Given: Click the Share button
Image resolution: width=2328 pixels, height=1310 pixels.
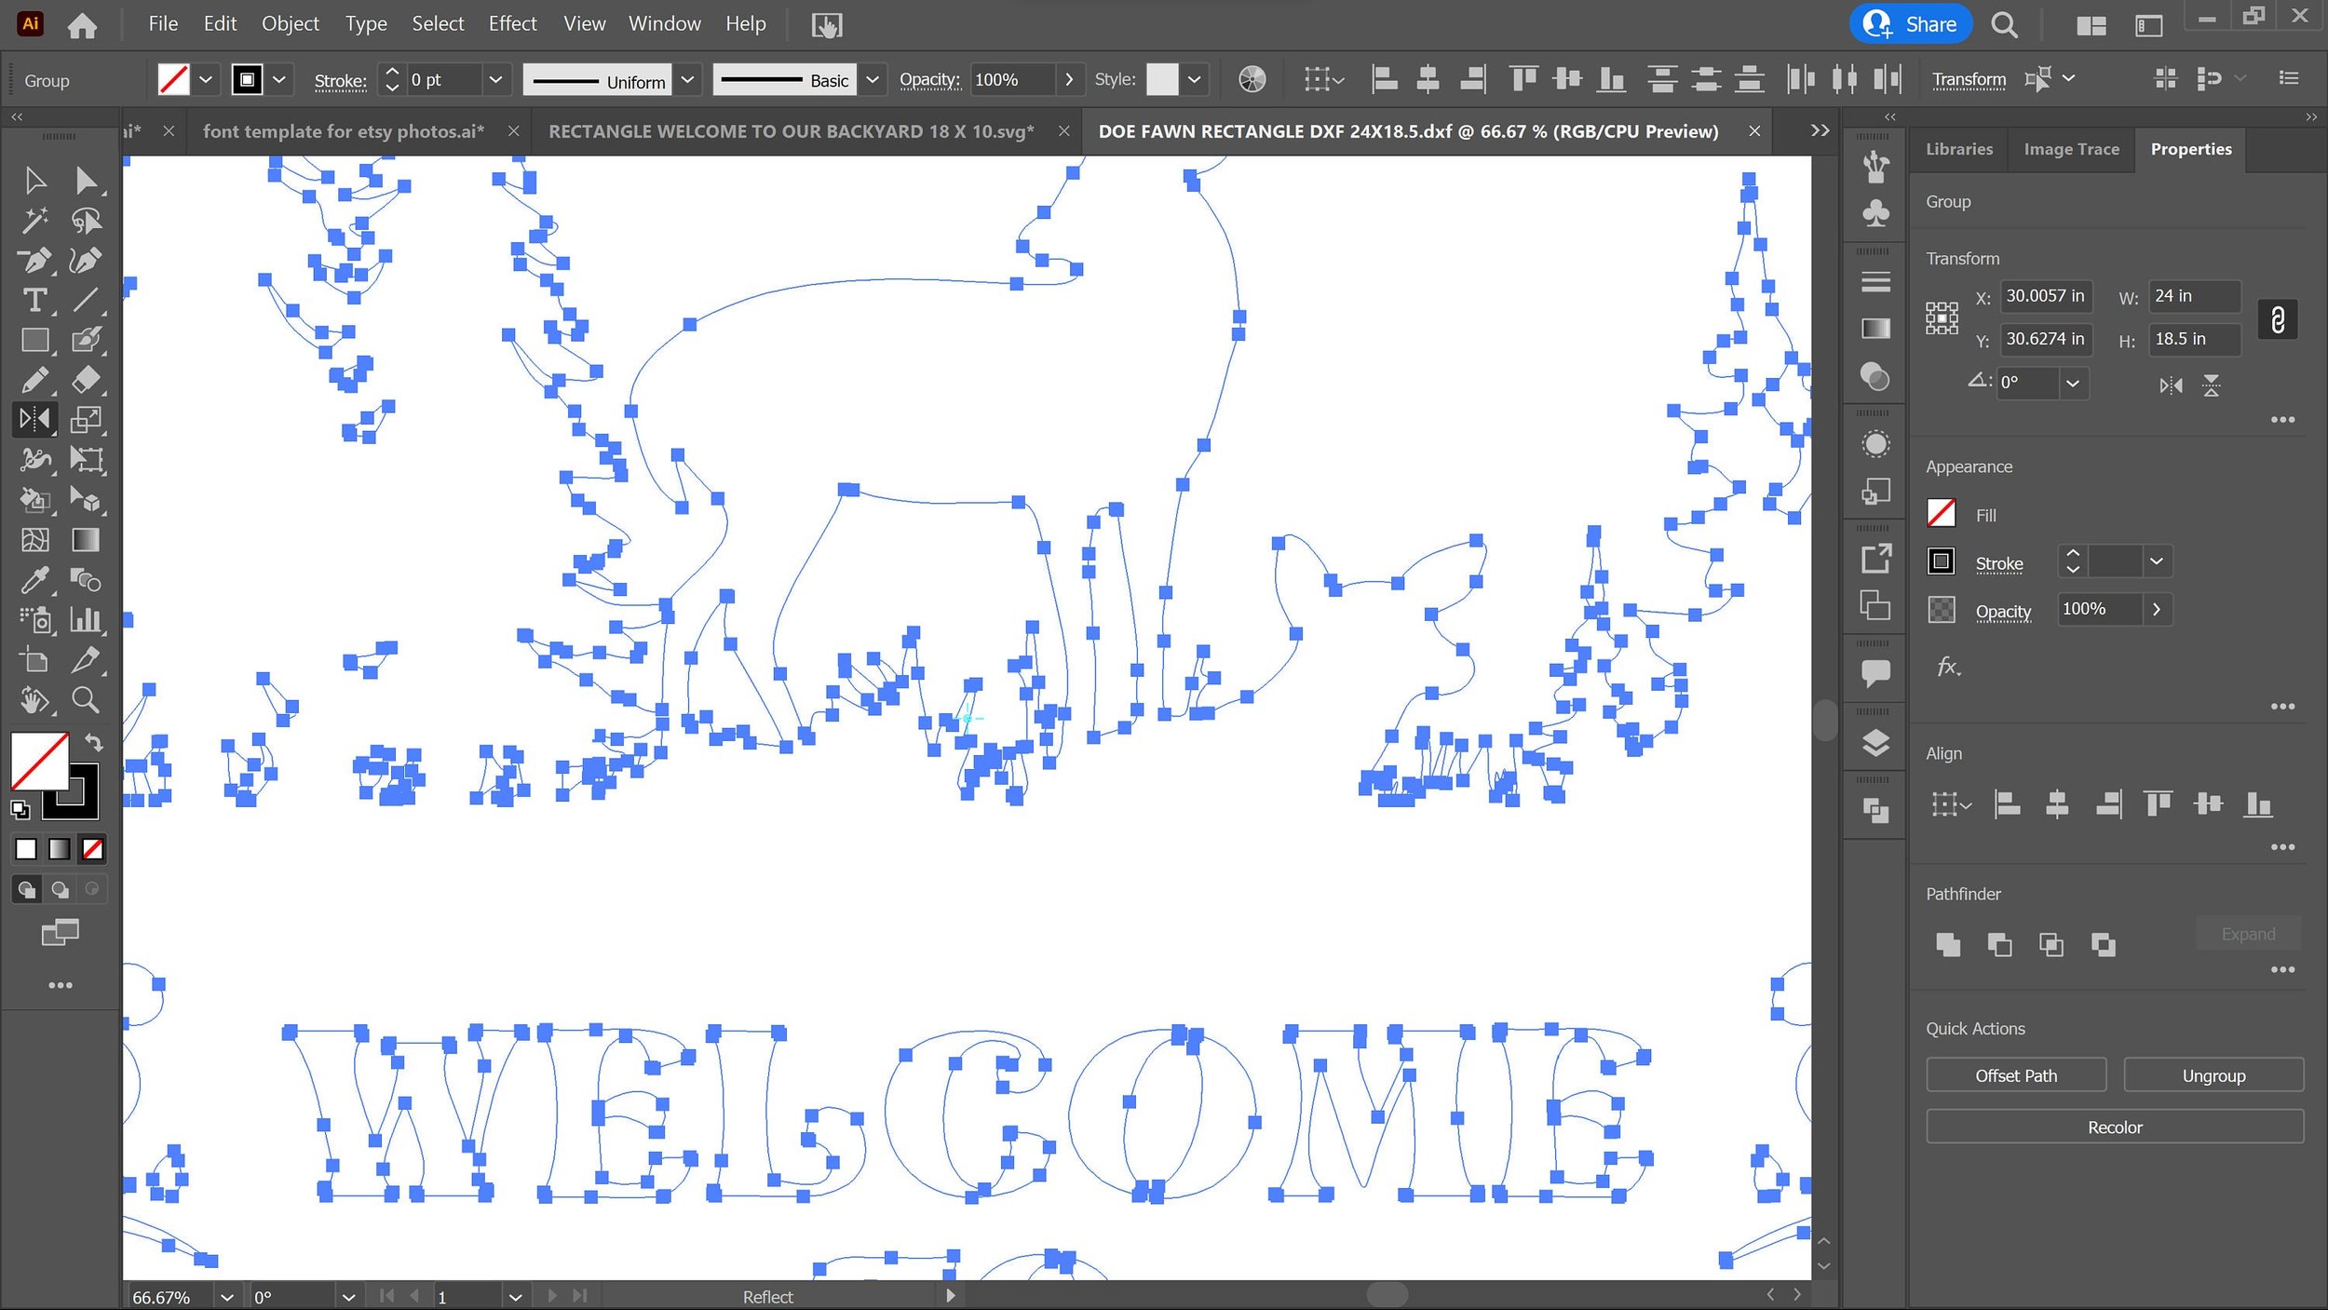Looking at the screenshot, I should point(1910,24).
